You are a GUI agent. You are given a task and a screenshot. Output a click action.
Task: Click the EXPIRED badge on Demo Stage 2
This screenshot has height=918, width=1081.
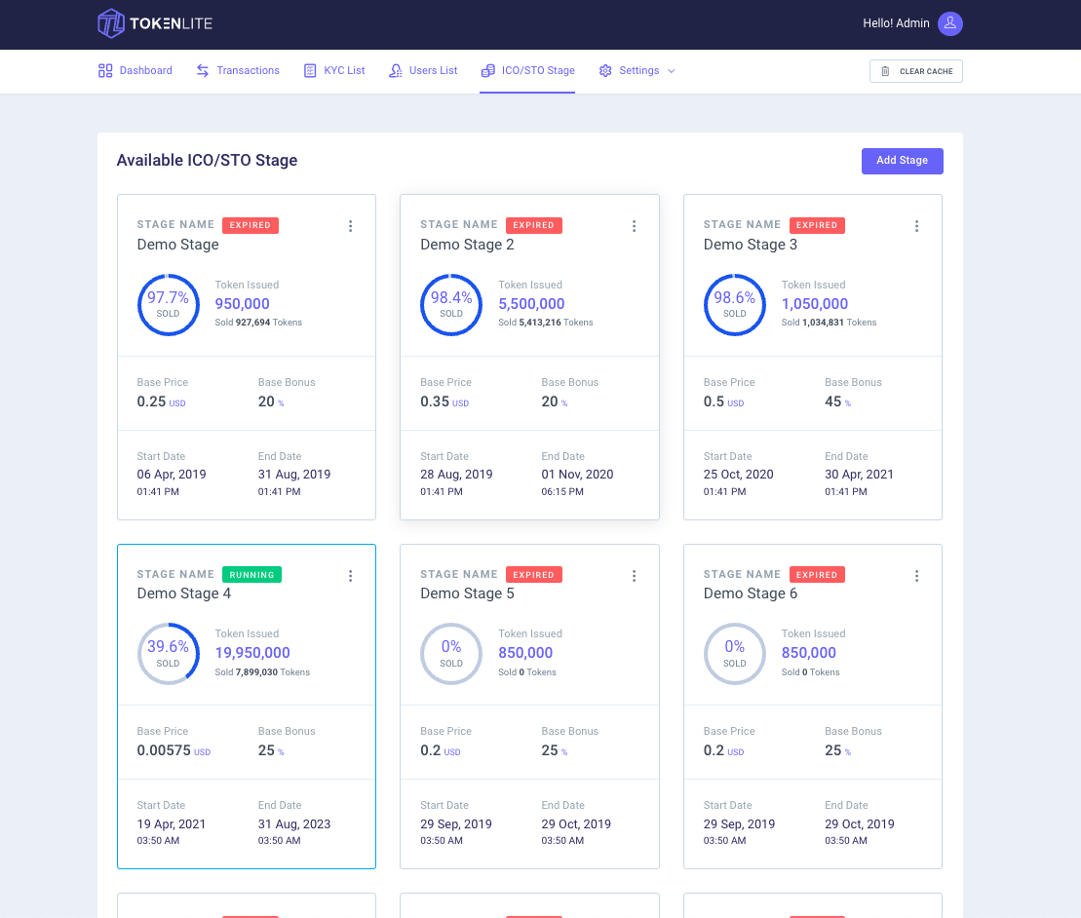[533, 225]
